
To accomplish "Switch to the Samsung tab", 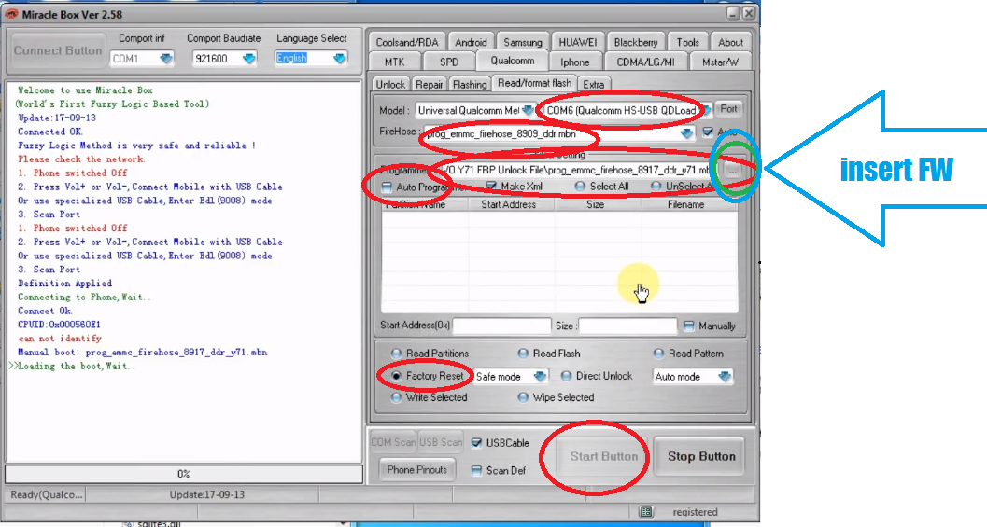I will coord(523,42).
